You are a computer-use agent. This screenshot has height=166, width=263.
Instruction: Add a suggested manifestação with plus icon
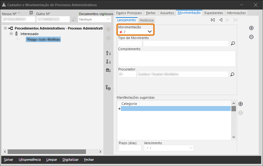[x=241, y=104]
